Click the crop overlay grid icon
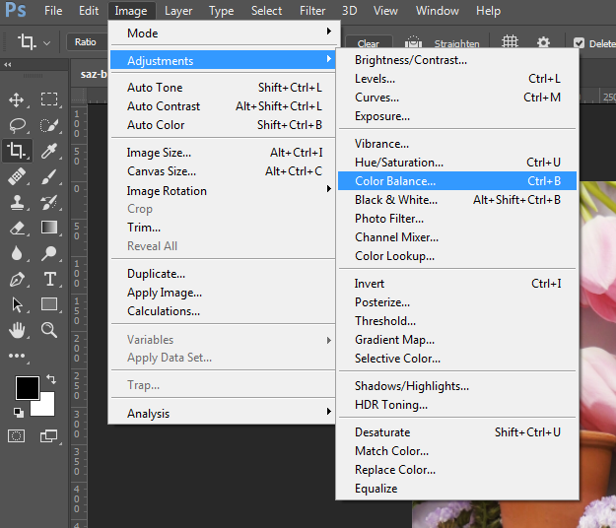Image resolution: width=616 pixels, height=528 pixels. tap(510, 43)
